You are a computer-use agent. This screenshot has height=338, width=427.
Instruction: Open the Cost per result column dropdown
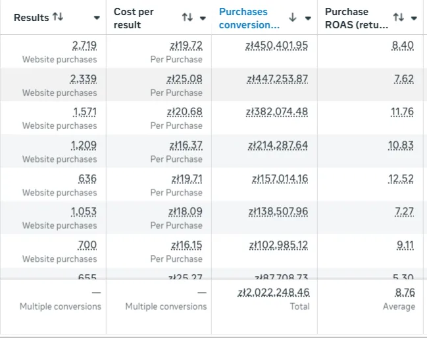[x=203, y=18]
